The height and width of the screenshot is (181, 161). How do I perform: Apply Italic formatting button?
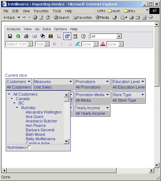(x=62, y=44)
